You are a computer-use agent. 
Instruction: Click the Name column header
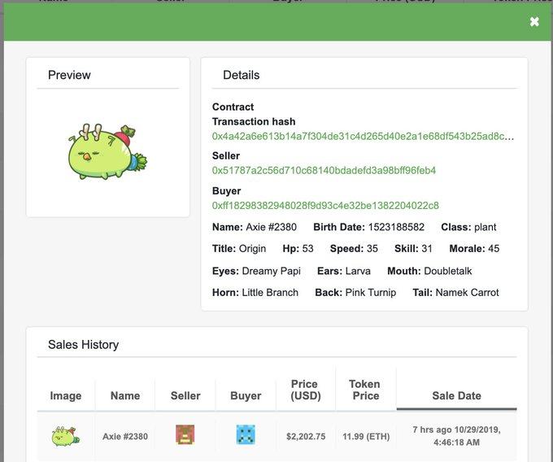pos(125,395)
